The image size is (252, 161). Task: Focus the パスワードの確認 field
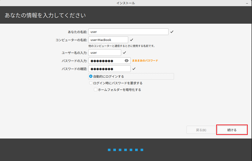click(x=109, y=69)
